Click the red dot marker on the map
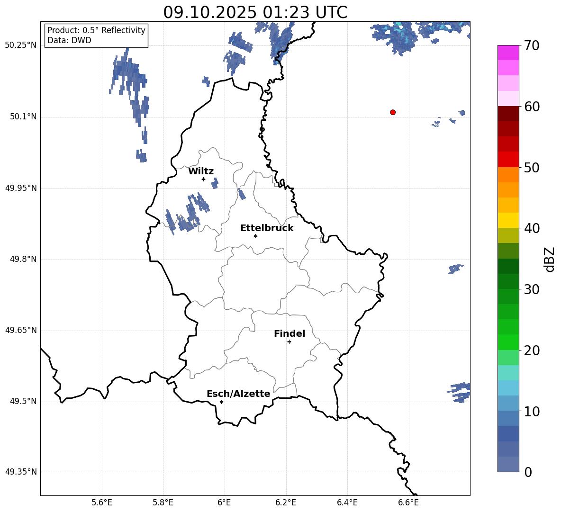The width and height of the screenshot is (561, 512). click(393, 112)
